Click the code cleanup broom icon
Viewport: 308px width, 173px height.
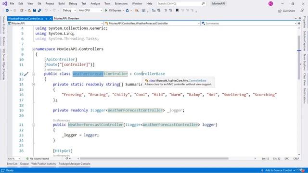click(67, 159)
